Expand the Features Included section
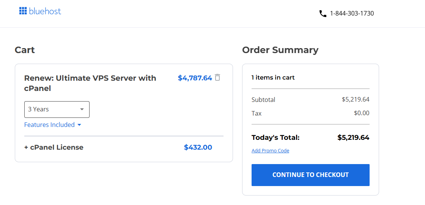 click(x=53, y=125)
